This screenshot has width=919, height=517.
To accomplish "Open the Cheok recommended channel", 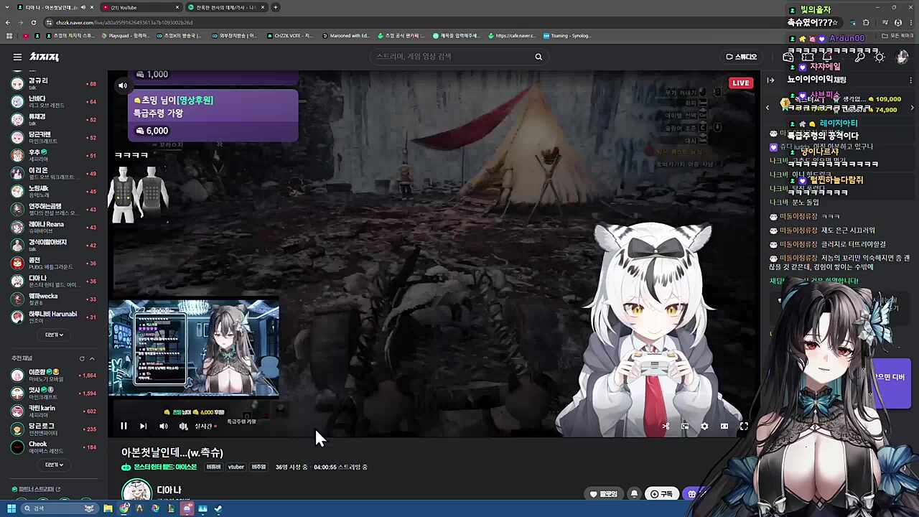I will pos(54,447).
